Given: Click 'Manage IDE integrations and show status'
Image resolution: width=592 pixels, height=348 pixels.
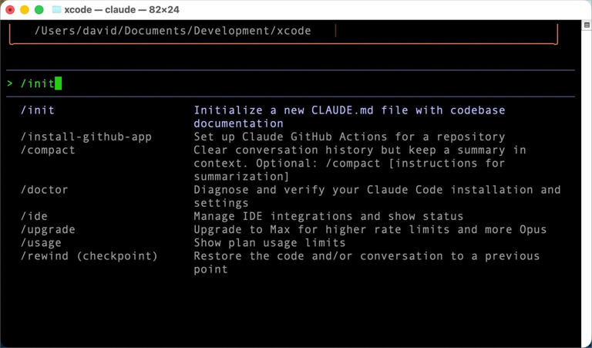Looking at the screenshot, I should pyautogui.click(x=328, y=216).
